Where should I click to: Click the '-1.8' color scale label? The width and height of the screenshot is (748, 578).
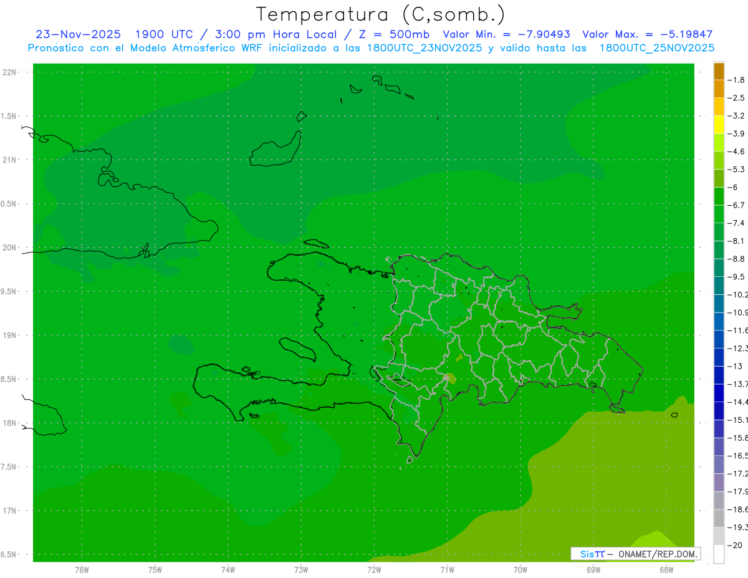[736, 80]
